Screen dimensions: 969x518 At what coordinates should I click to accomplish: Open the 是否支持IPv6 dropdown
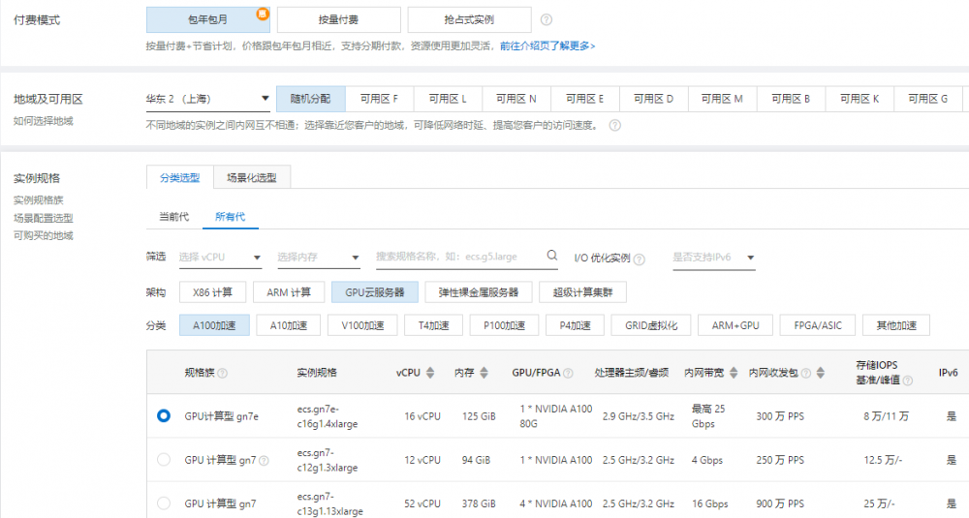coord(714,258)
